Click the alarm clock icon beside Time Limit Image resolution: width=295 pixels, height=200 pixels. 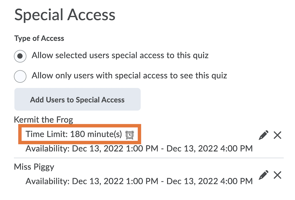tap(129, 135)
